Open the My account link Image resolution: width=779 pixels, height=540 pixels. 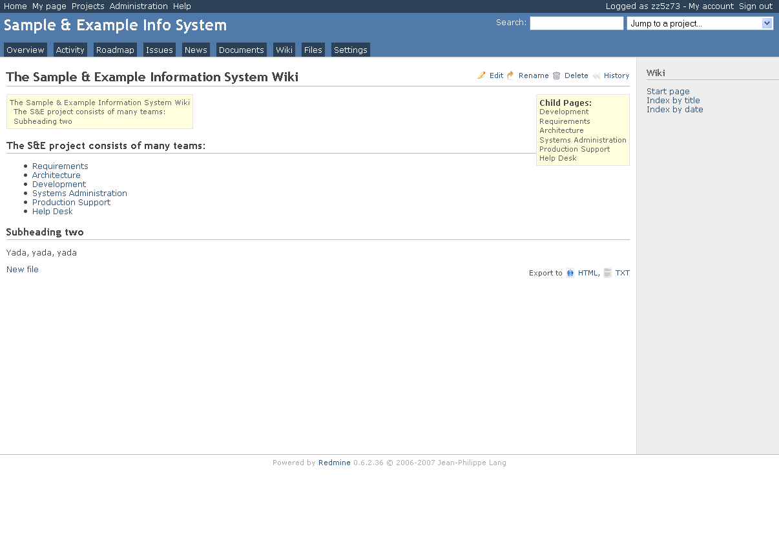tap(711, 6)
